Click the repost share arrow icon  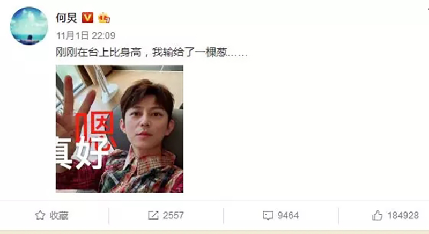pyautogui.click(x=153, y=215)
